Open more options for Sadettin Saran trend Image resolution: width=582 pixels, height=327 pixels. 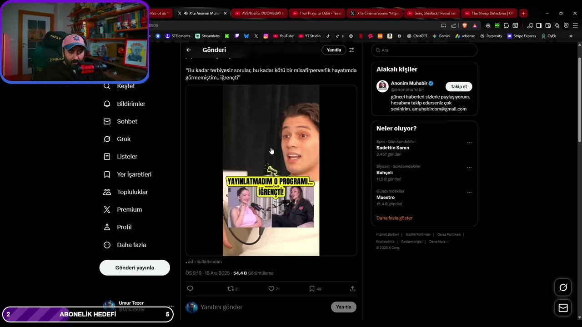tap(469, 143)
